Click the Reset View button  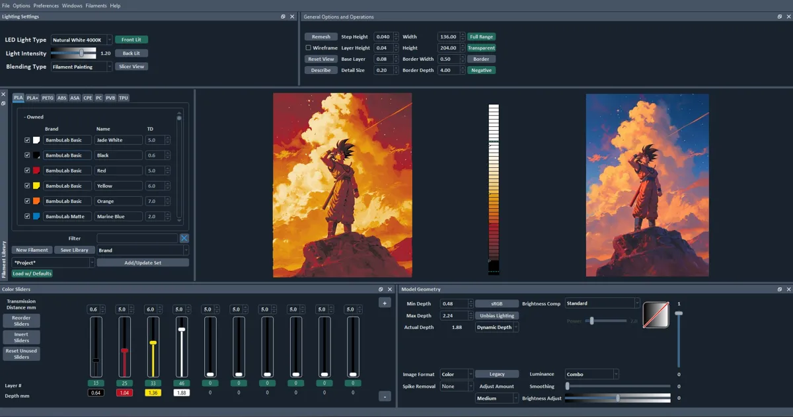pos(321,59)
